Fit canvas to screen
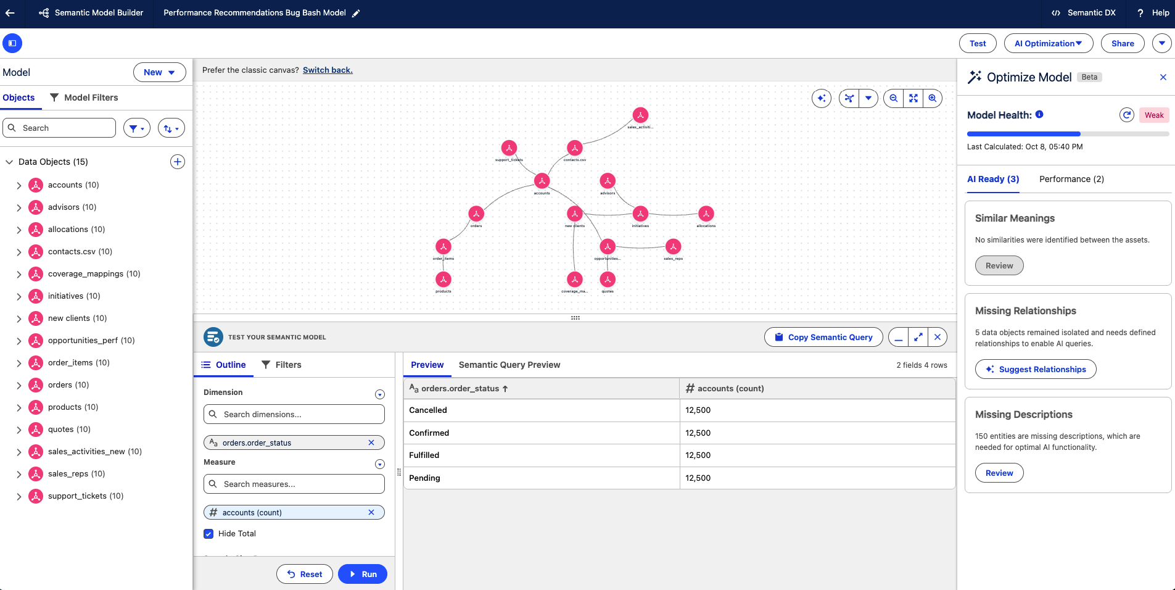1175x590 pixels. (x=913, y=98)
